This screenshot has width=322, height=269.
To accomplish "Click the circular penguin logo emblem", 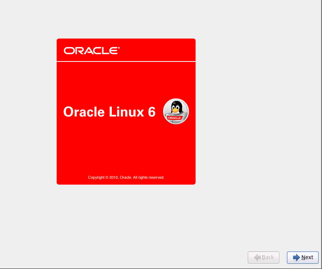I will click(x=176, y=112).
